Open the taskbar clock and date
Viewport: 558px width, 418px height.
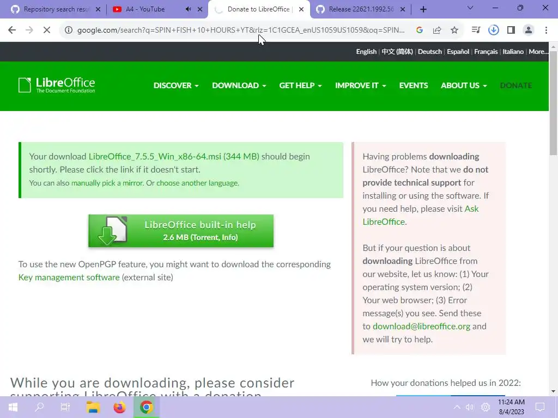point(511,407)
